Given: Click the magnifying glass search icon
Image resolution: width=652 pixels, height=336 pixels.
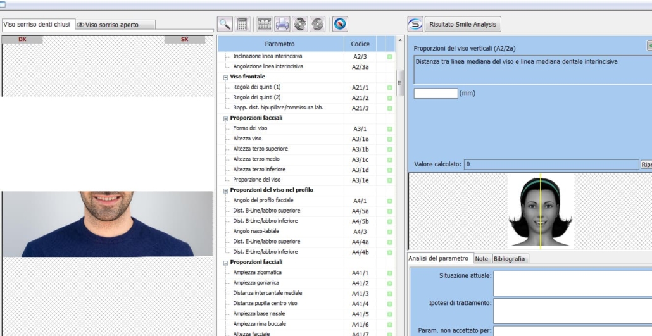Looking at the screenshot, I should click(225, 24).
